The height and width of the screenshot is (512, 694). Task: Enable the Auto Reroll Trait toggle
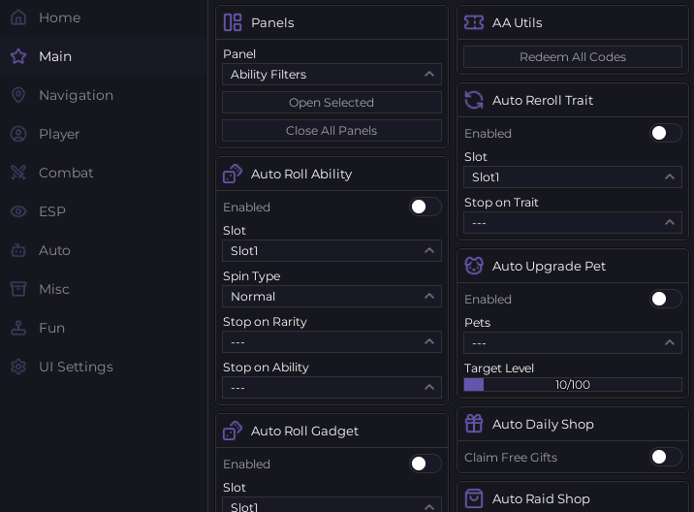click(x=666, y=133)
